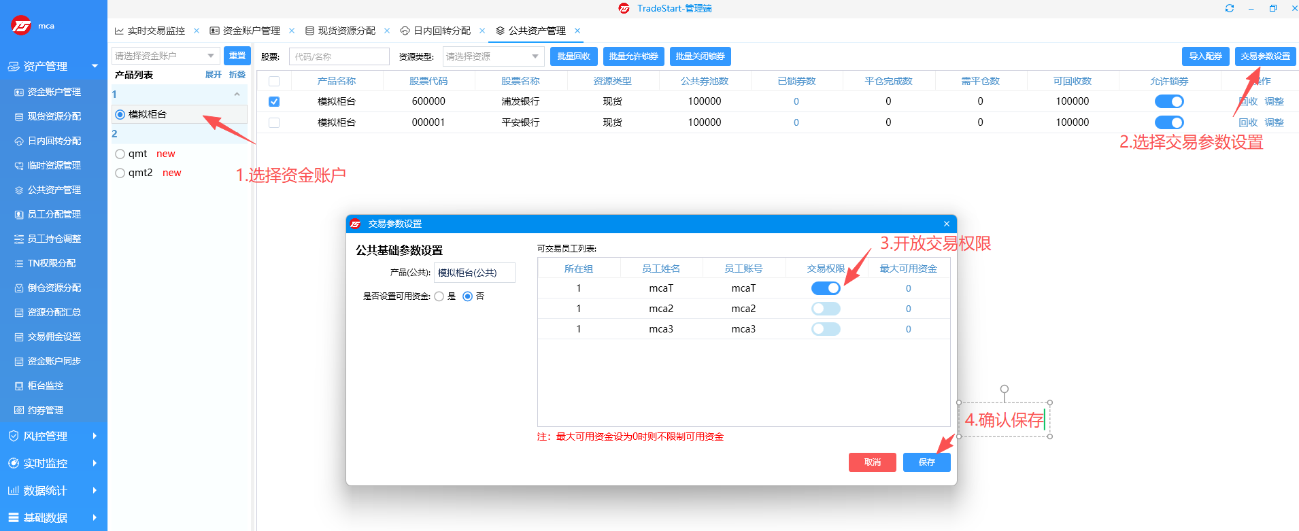Click the 保存 button in dialog
This screenshot has width=1299, height=531.
tap(926, 462)
